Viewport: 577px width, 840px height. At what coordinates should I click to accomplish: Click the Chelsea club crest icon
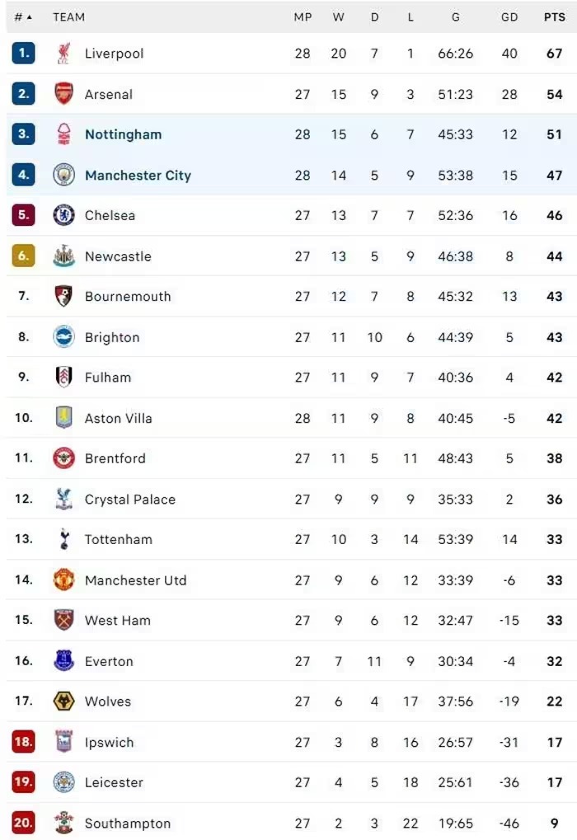(63, 215)
